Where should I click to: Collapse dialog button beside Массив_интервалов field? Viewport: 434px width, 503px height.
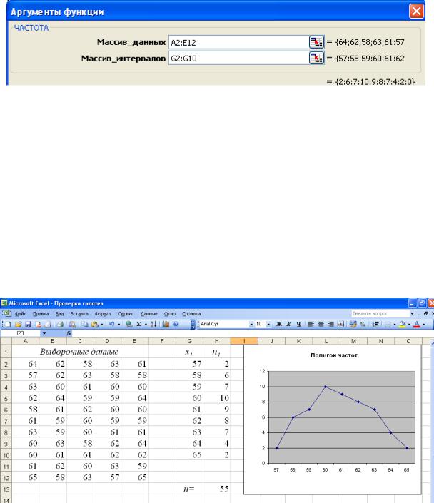tap(316, 58)
